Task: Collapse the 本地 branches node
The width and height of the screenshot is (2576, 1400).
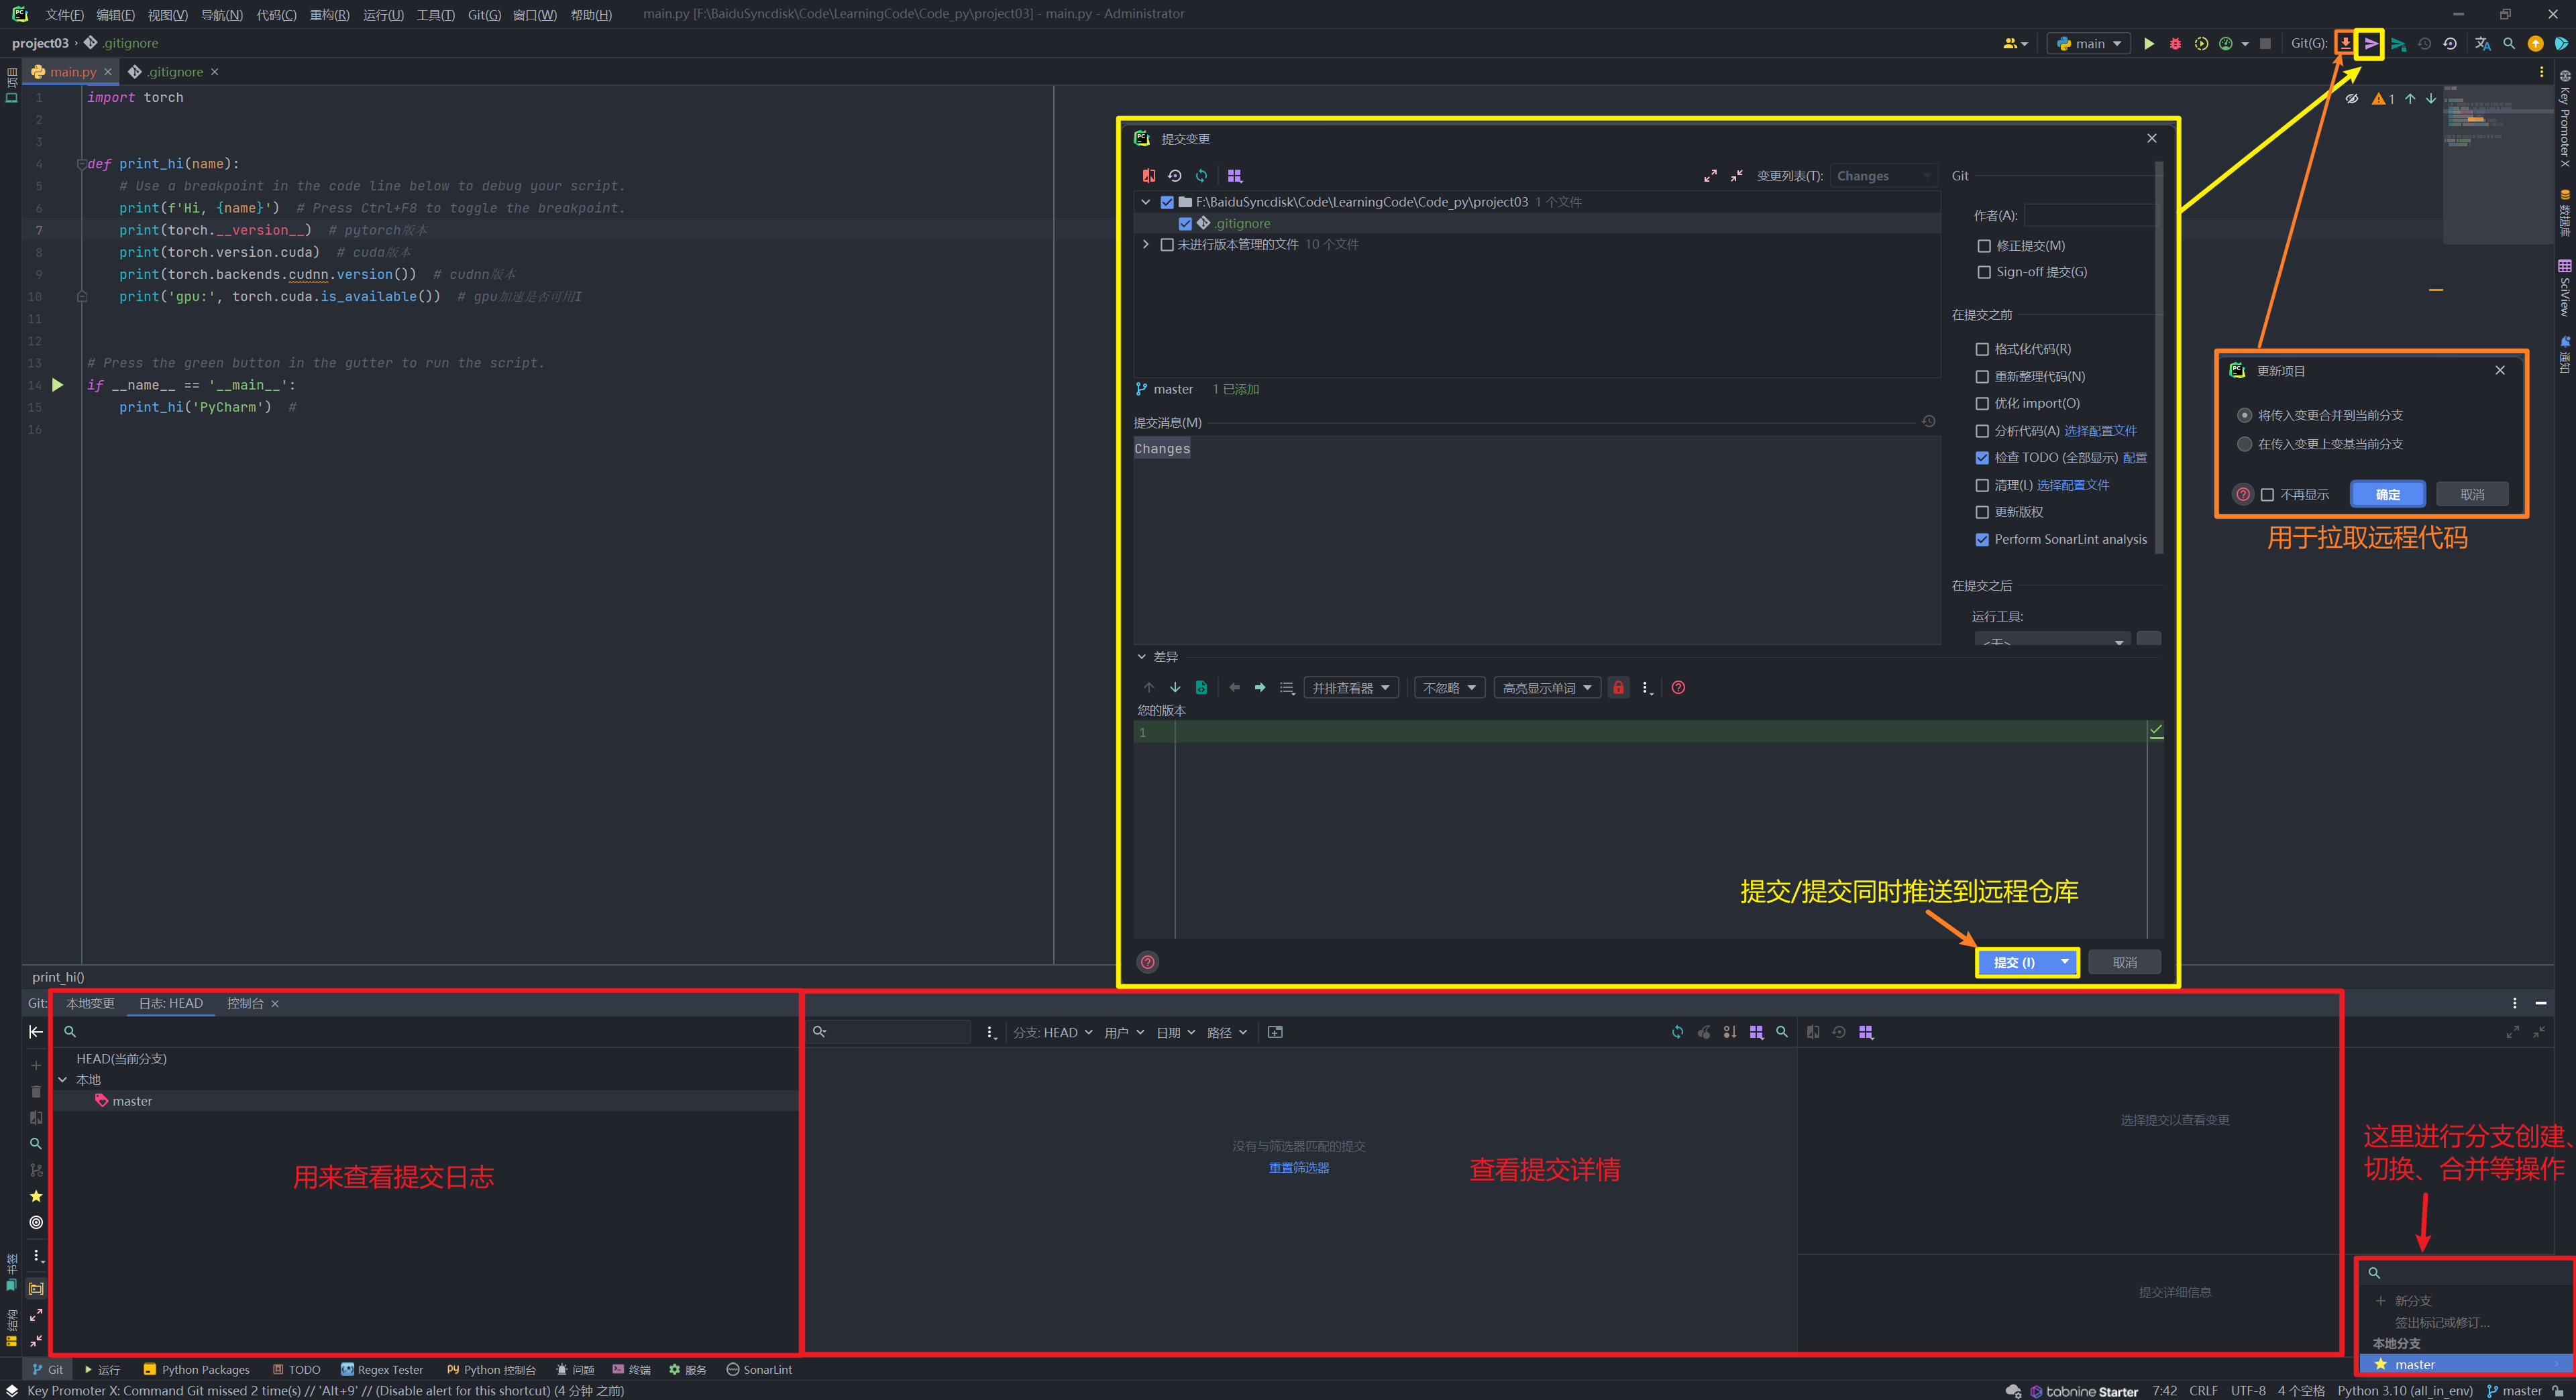Action: [63, 1080]
